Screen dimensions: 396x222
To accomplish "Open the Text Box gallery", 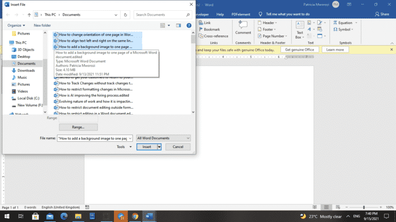I will pos(300,30).
